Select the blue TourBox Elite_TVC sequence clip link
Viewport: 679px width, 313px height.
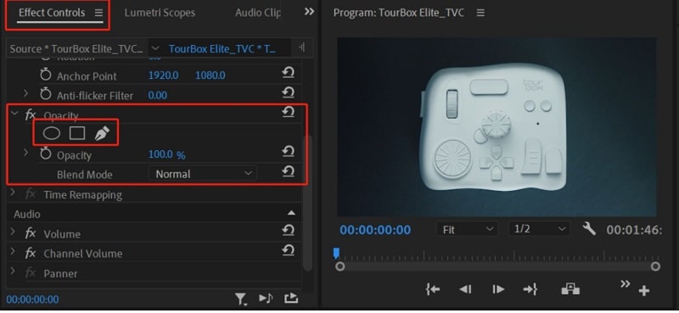[222, 48]
